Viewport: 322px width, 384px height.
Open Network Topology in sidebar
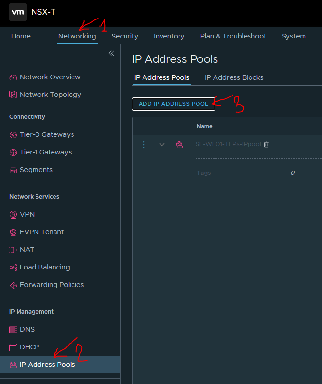51,95
